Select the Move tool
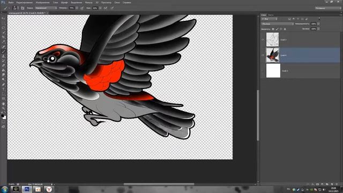Viewport: 343px width, 193px height. point(3,18)
